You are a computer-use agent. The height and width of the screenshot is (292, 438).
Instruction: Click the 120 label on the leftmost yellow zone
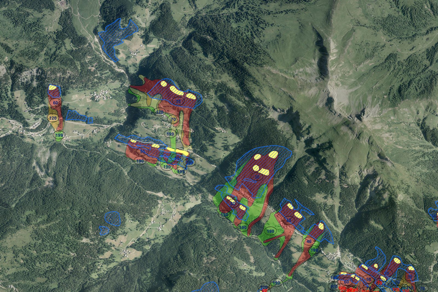pyautogui.click(x=53, y=118)
